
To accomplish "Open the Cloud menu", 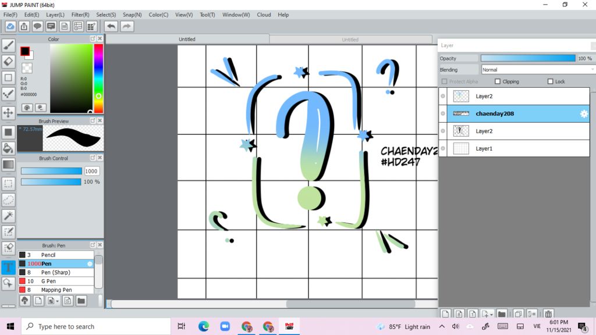I will [x=264, y=15].
